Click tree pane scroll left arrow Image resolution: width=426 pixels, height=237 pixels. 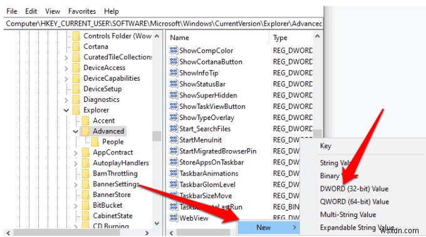[x=8, y=233]
